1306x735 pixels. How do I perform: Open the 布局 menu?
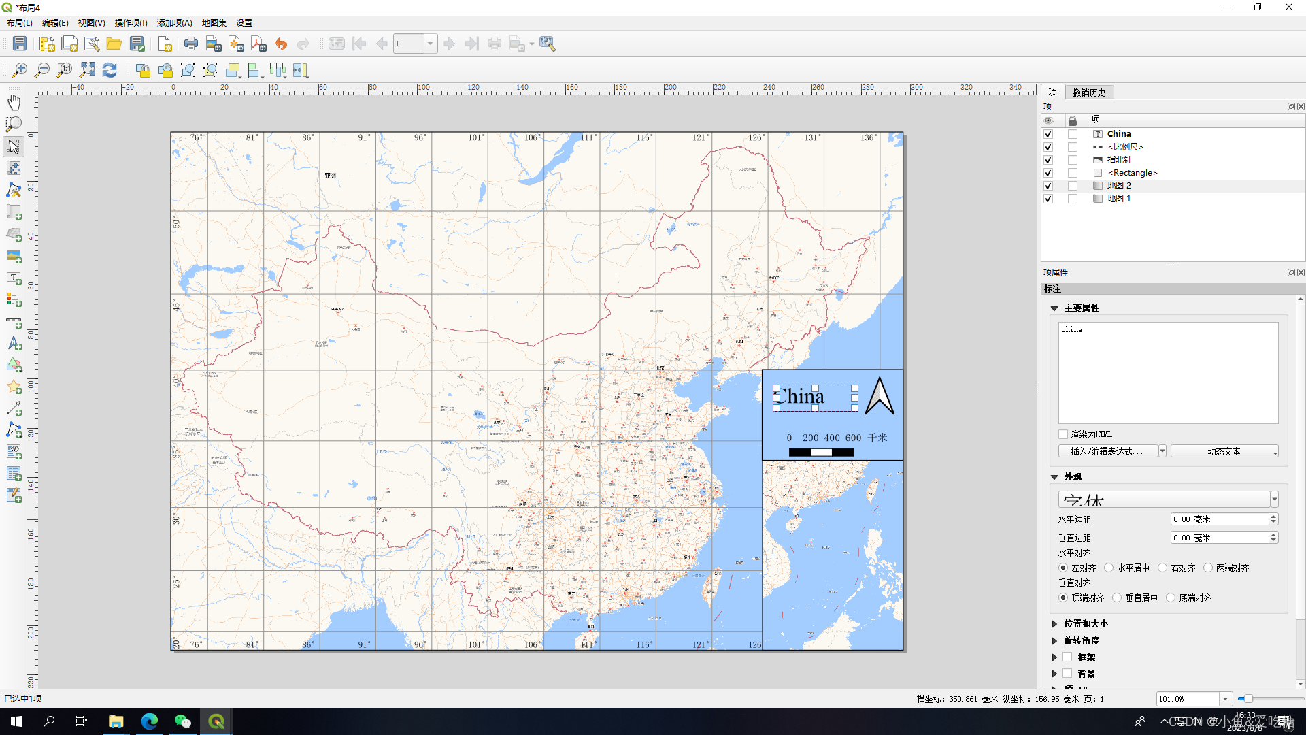coord(20,23)
